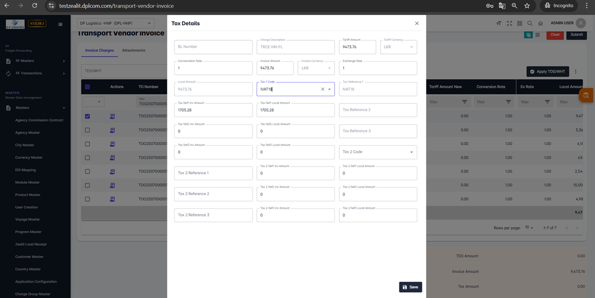Select the Invoice Charges tab
The width and height of the screenshot is (595, 298).
(99, 50)
